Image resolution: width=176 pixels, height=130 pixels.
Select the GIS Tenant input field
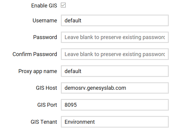[115, 122]
